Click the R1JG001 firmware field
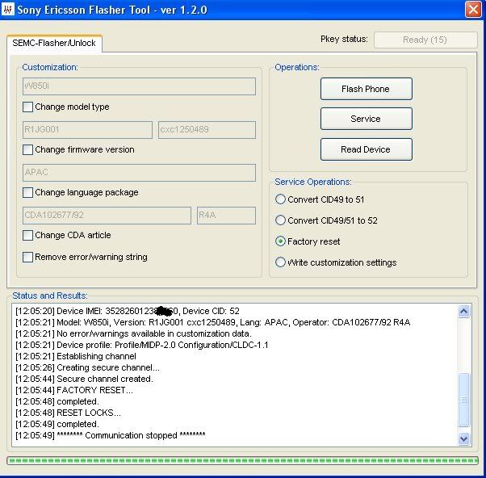The image size is (486, 478). pos(87,129)
